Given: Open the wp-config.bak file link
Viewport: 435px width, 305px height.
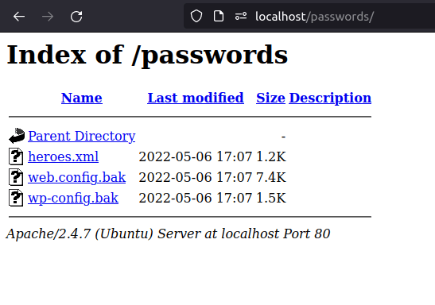Looking at the screenshot, I should (x=73, y=199).
